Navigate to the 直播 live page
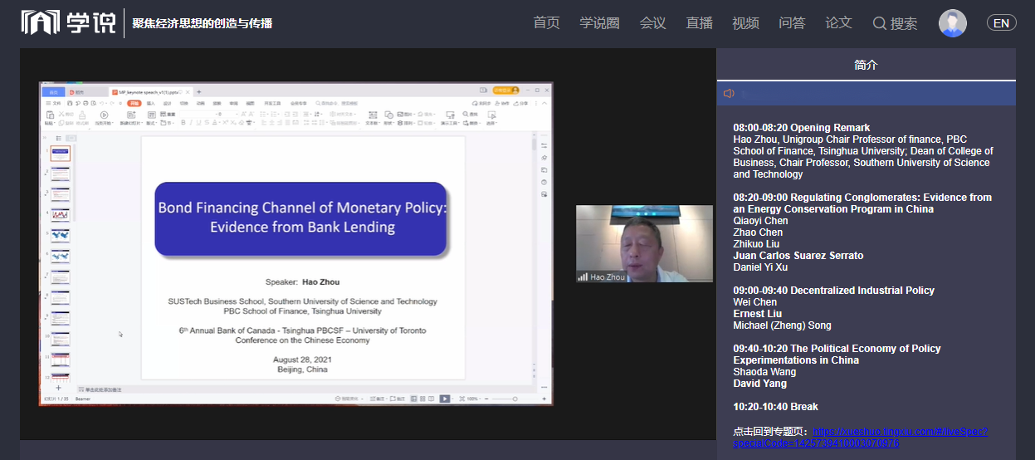This screenshot has width=1035, height=460. (699, 23)
